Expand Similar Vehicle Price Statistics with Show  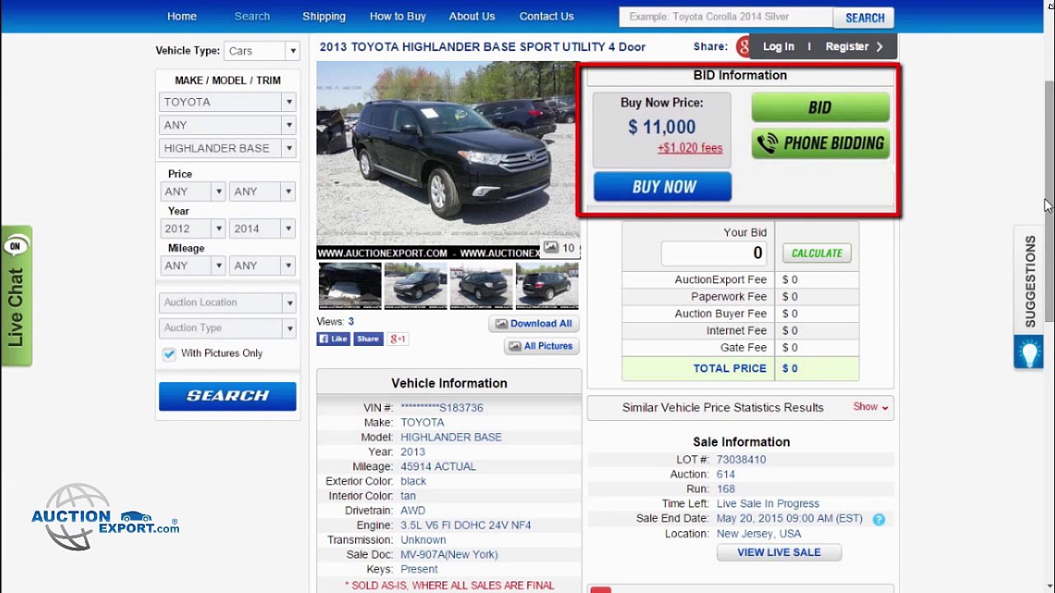click(870, 407)
